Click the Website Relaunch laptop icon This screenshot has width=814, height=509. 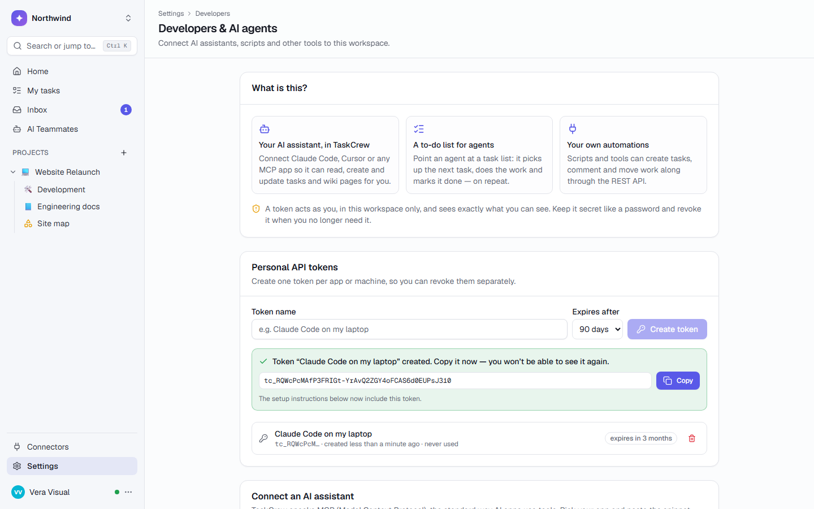coord(25,172)
